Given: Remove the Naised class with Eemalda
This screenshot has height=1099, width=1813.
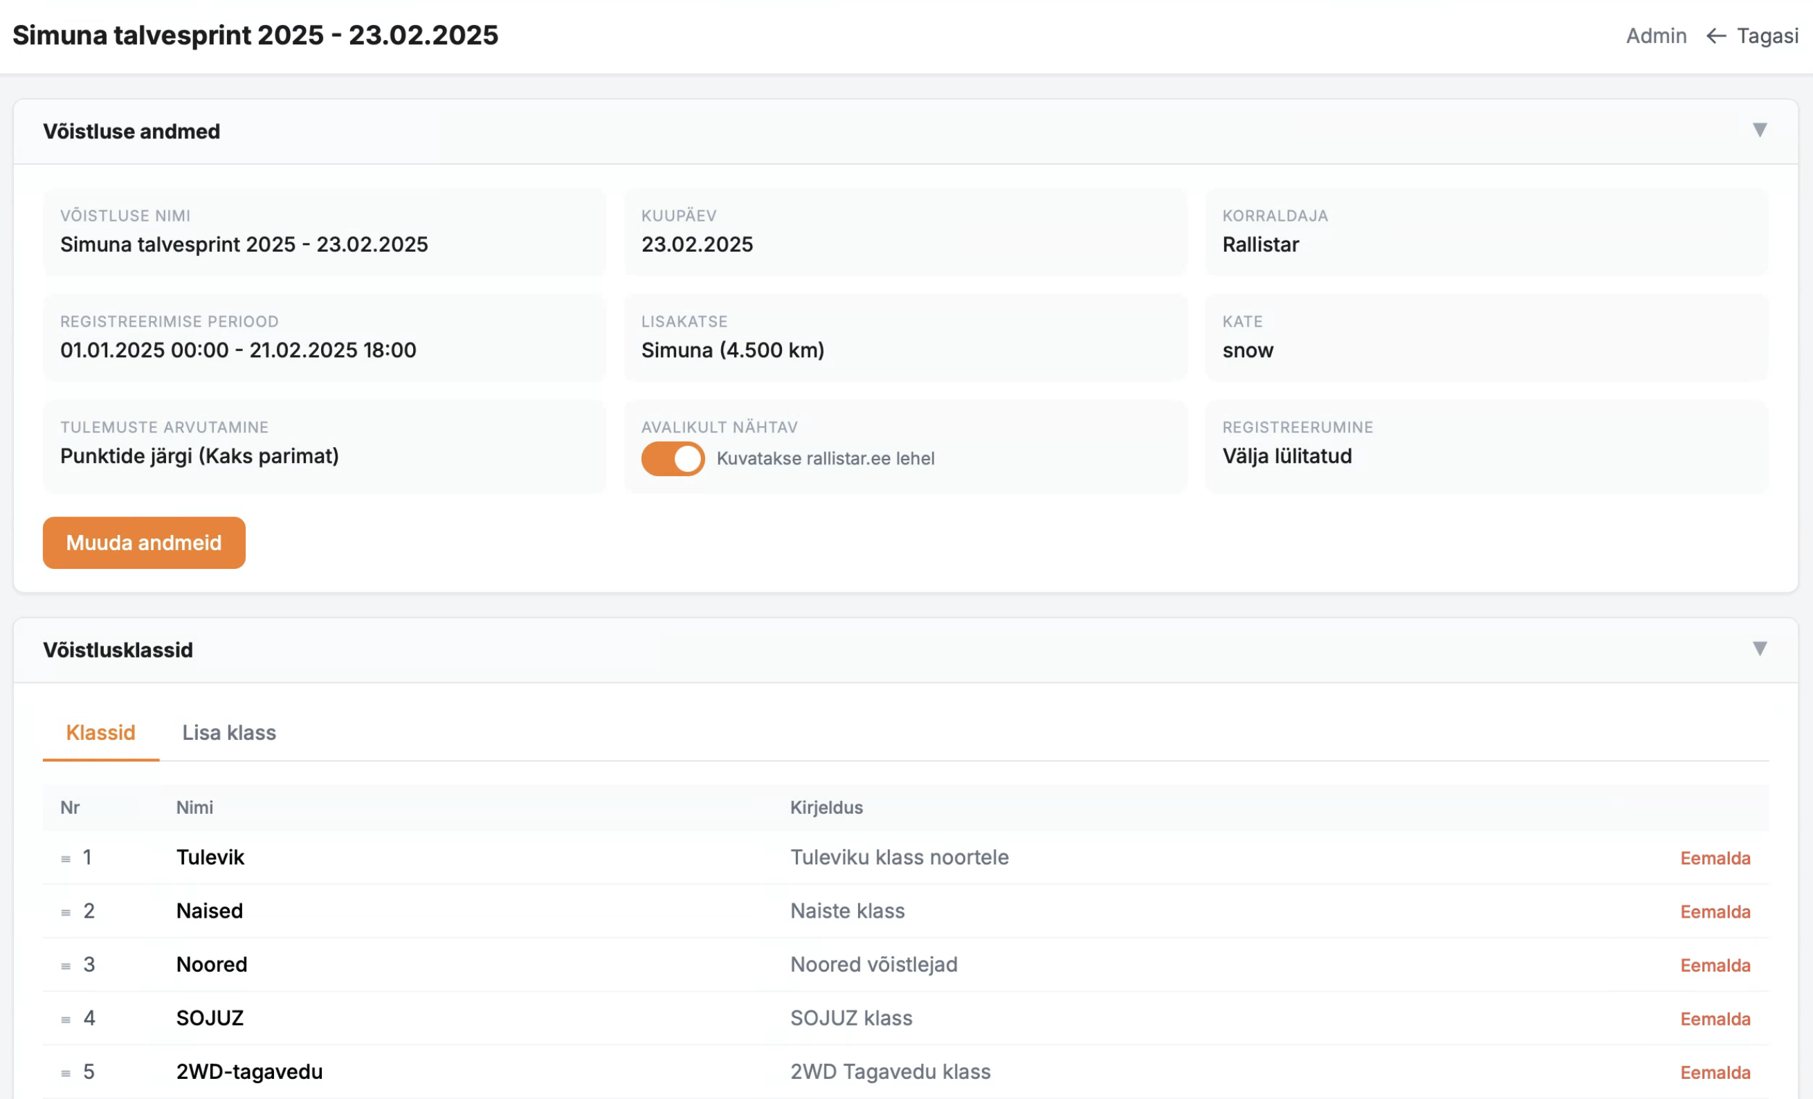Looking at the screenshot, I should (x=1715, y=912).
